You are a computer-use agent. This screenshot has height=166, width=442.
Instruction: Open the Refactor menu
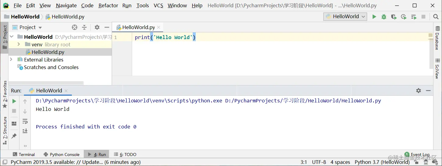click(108, 5)
